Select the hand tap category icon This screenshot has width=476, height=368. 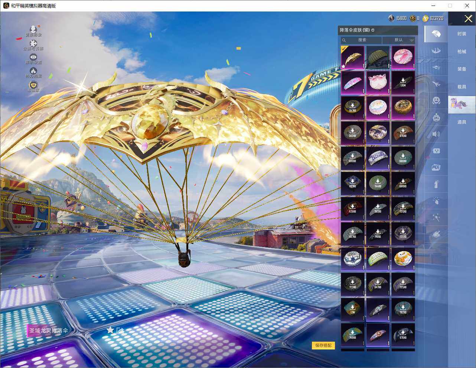436,201
